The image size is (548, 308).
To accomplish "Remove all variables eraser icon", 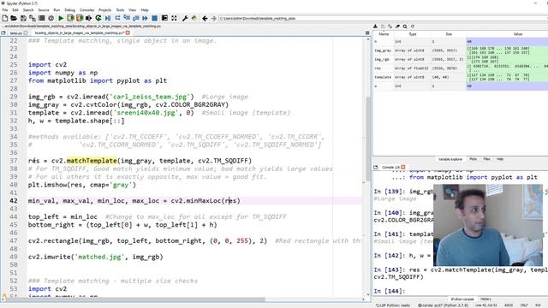I will click(x=397, y=27).
